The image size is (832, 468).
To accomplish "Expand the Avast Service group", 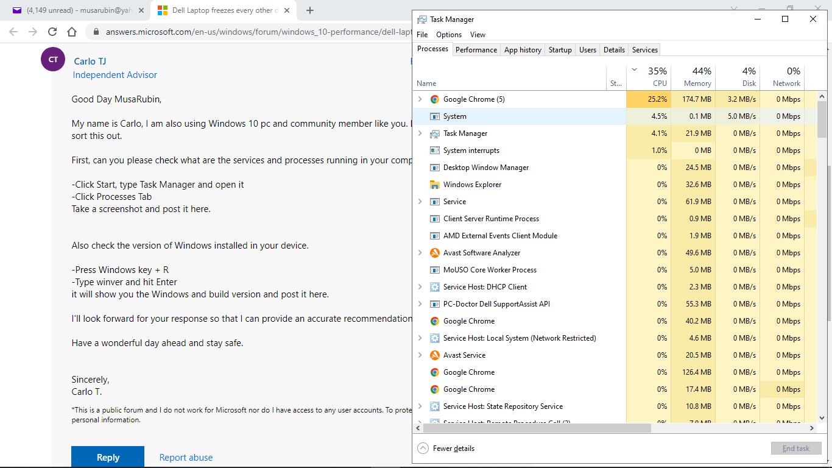I will [420, 355].
